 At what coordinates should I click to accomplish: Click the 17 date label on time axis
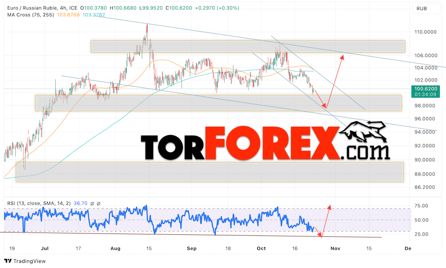78,248
